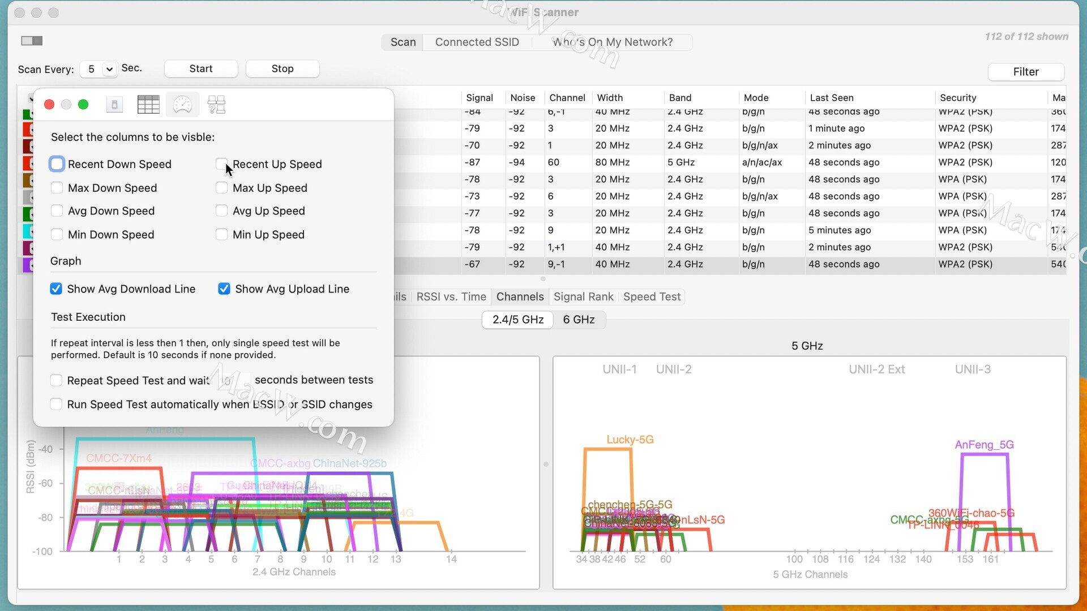Check the Max Up Speed column
1087x611 pixels.
(x=221, y=188)
